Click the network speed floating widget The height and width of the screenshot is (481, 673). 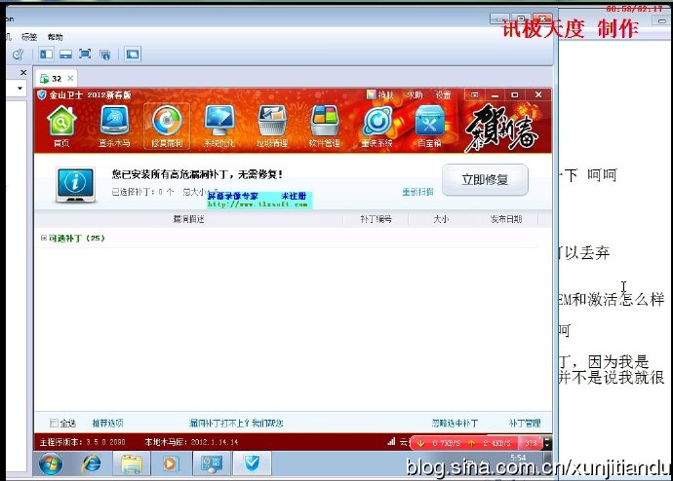click(477, 443)
